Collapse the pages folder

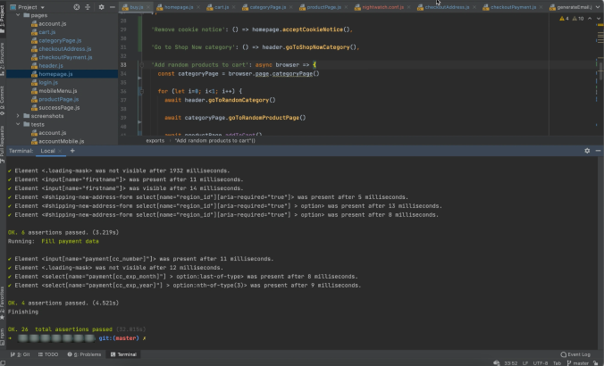click(x=18, y=15)
